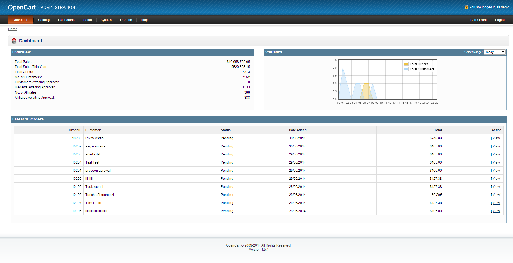Click the OpenCart logo in header
The height and width of the screenshot is (263, 513).
coord(22,7)
